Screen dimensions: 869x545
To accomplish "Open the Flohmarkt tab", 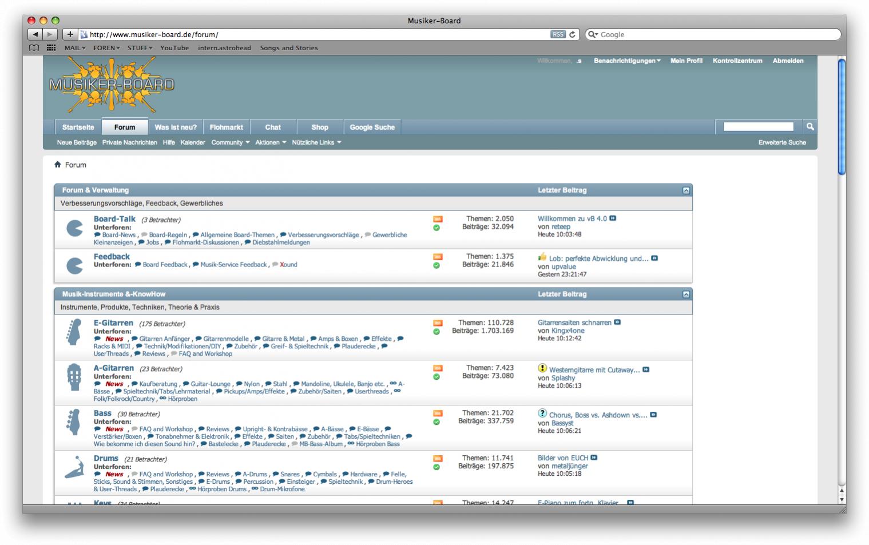I will (226, 127).
